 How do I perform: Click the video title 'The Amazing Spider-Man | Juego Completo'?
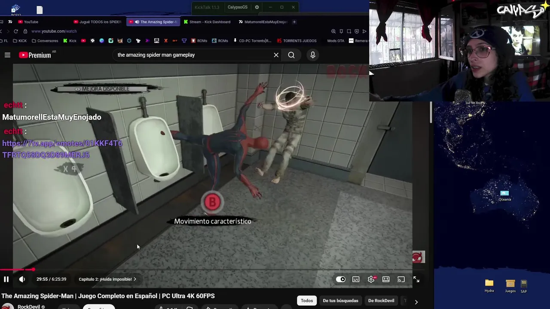(x=108, y=296)
